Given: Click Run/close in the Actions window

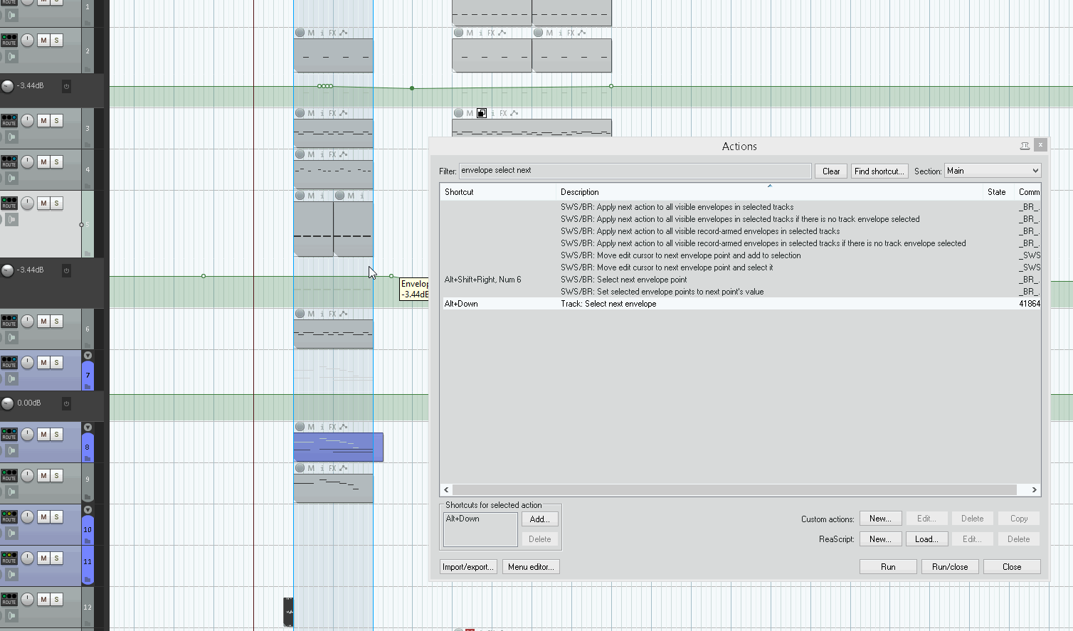Looking at the screenshot, I should tap(950, 567).
